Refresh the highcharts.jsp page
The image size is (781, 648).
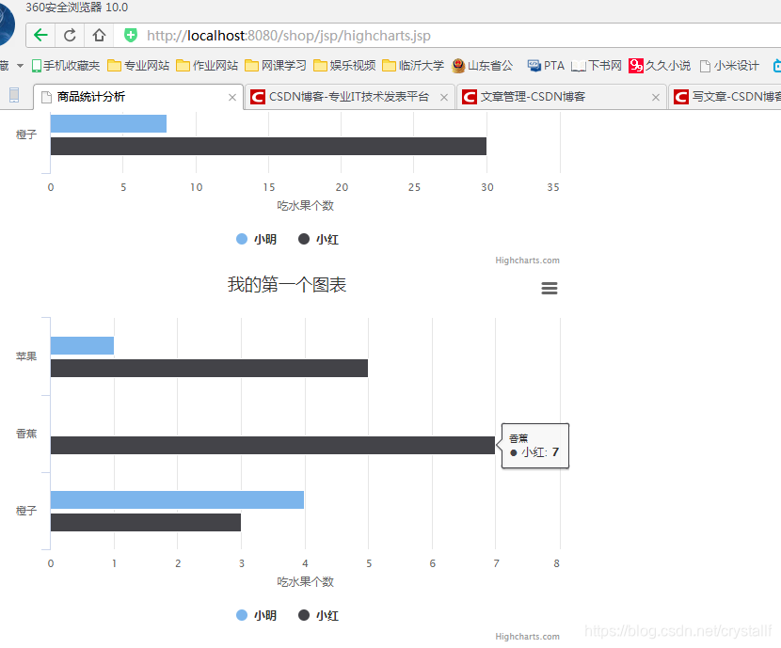70,34
